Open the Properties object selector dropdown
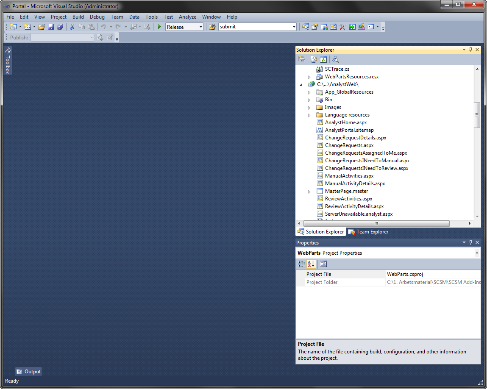The height and width of the screenshot is (389, 487). point(477,253)
